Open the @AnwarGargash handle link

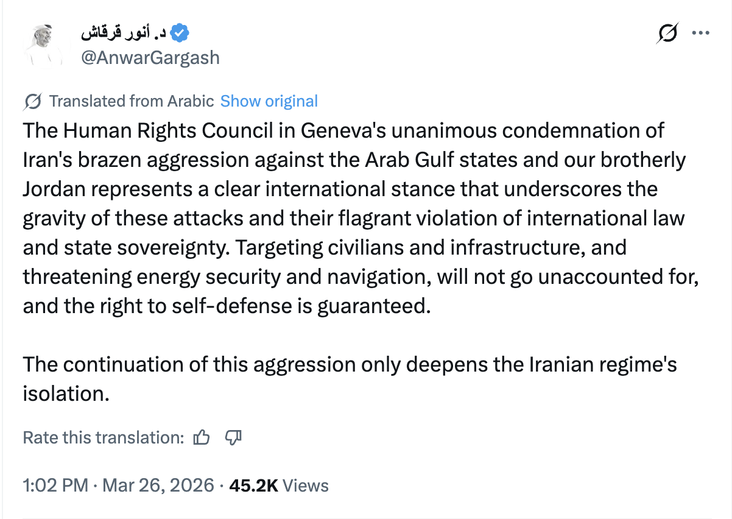pos(150,58)
